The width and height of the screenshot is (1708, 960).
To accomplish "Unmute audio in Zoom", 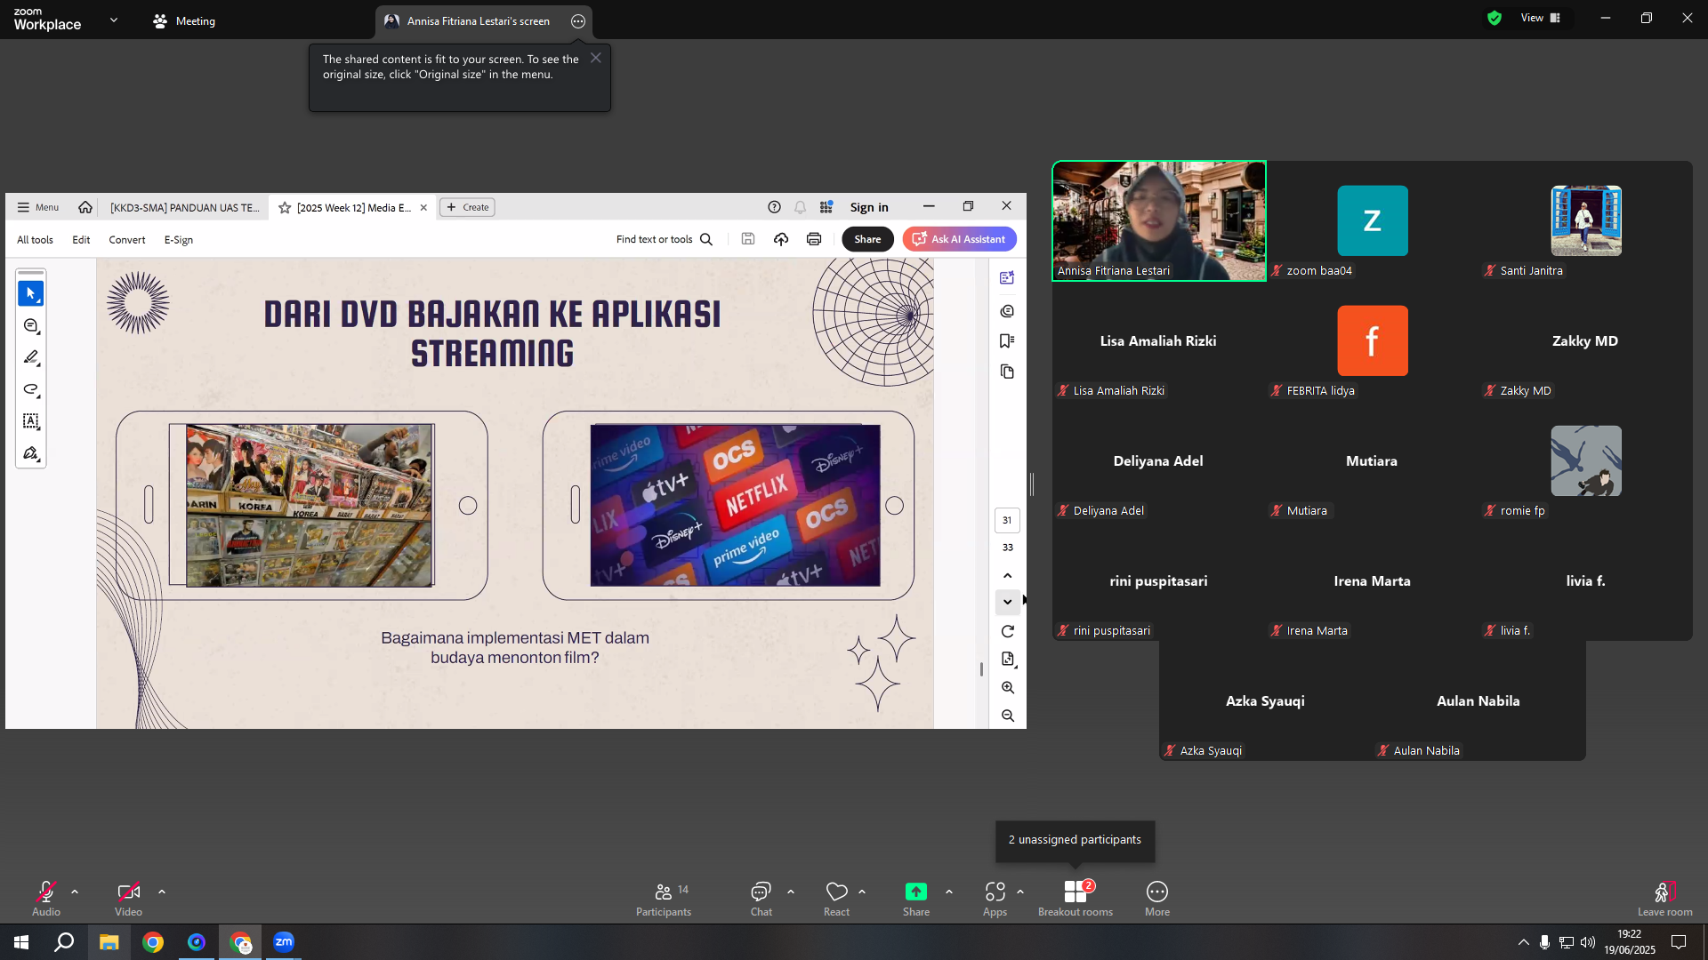I will click(46, 899).
